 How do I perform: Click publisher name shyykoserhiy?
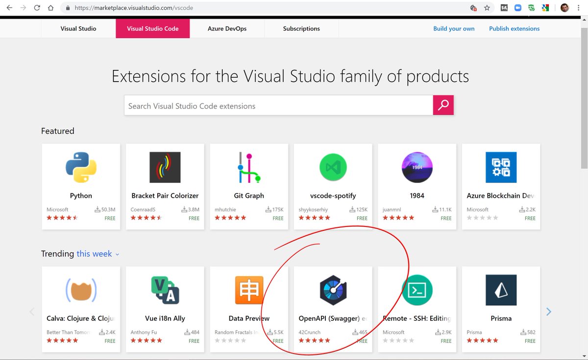(x=313, y=209)
